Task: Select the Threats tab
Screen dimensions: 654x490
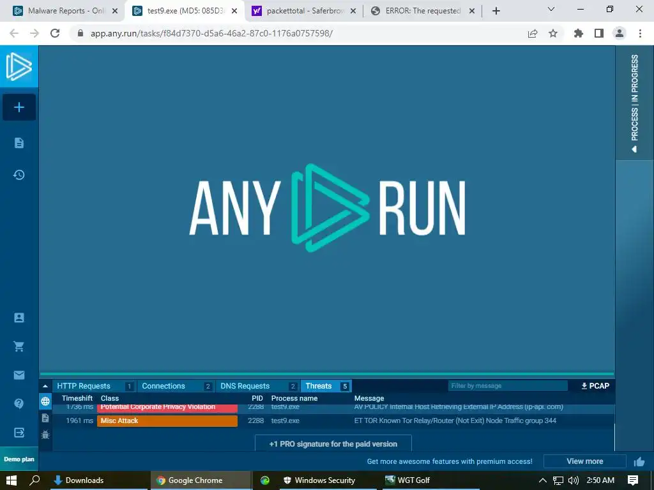Action: coord(326,386)
